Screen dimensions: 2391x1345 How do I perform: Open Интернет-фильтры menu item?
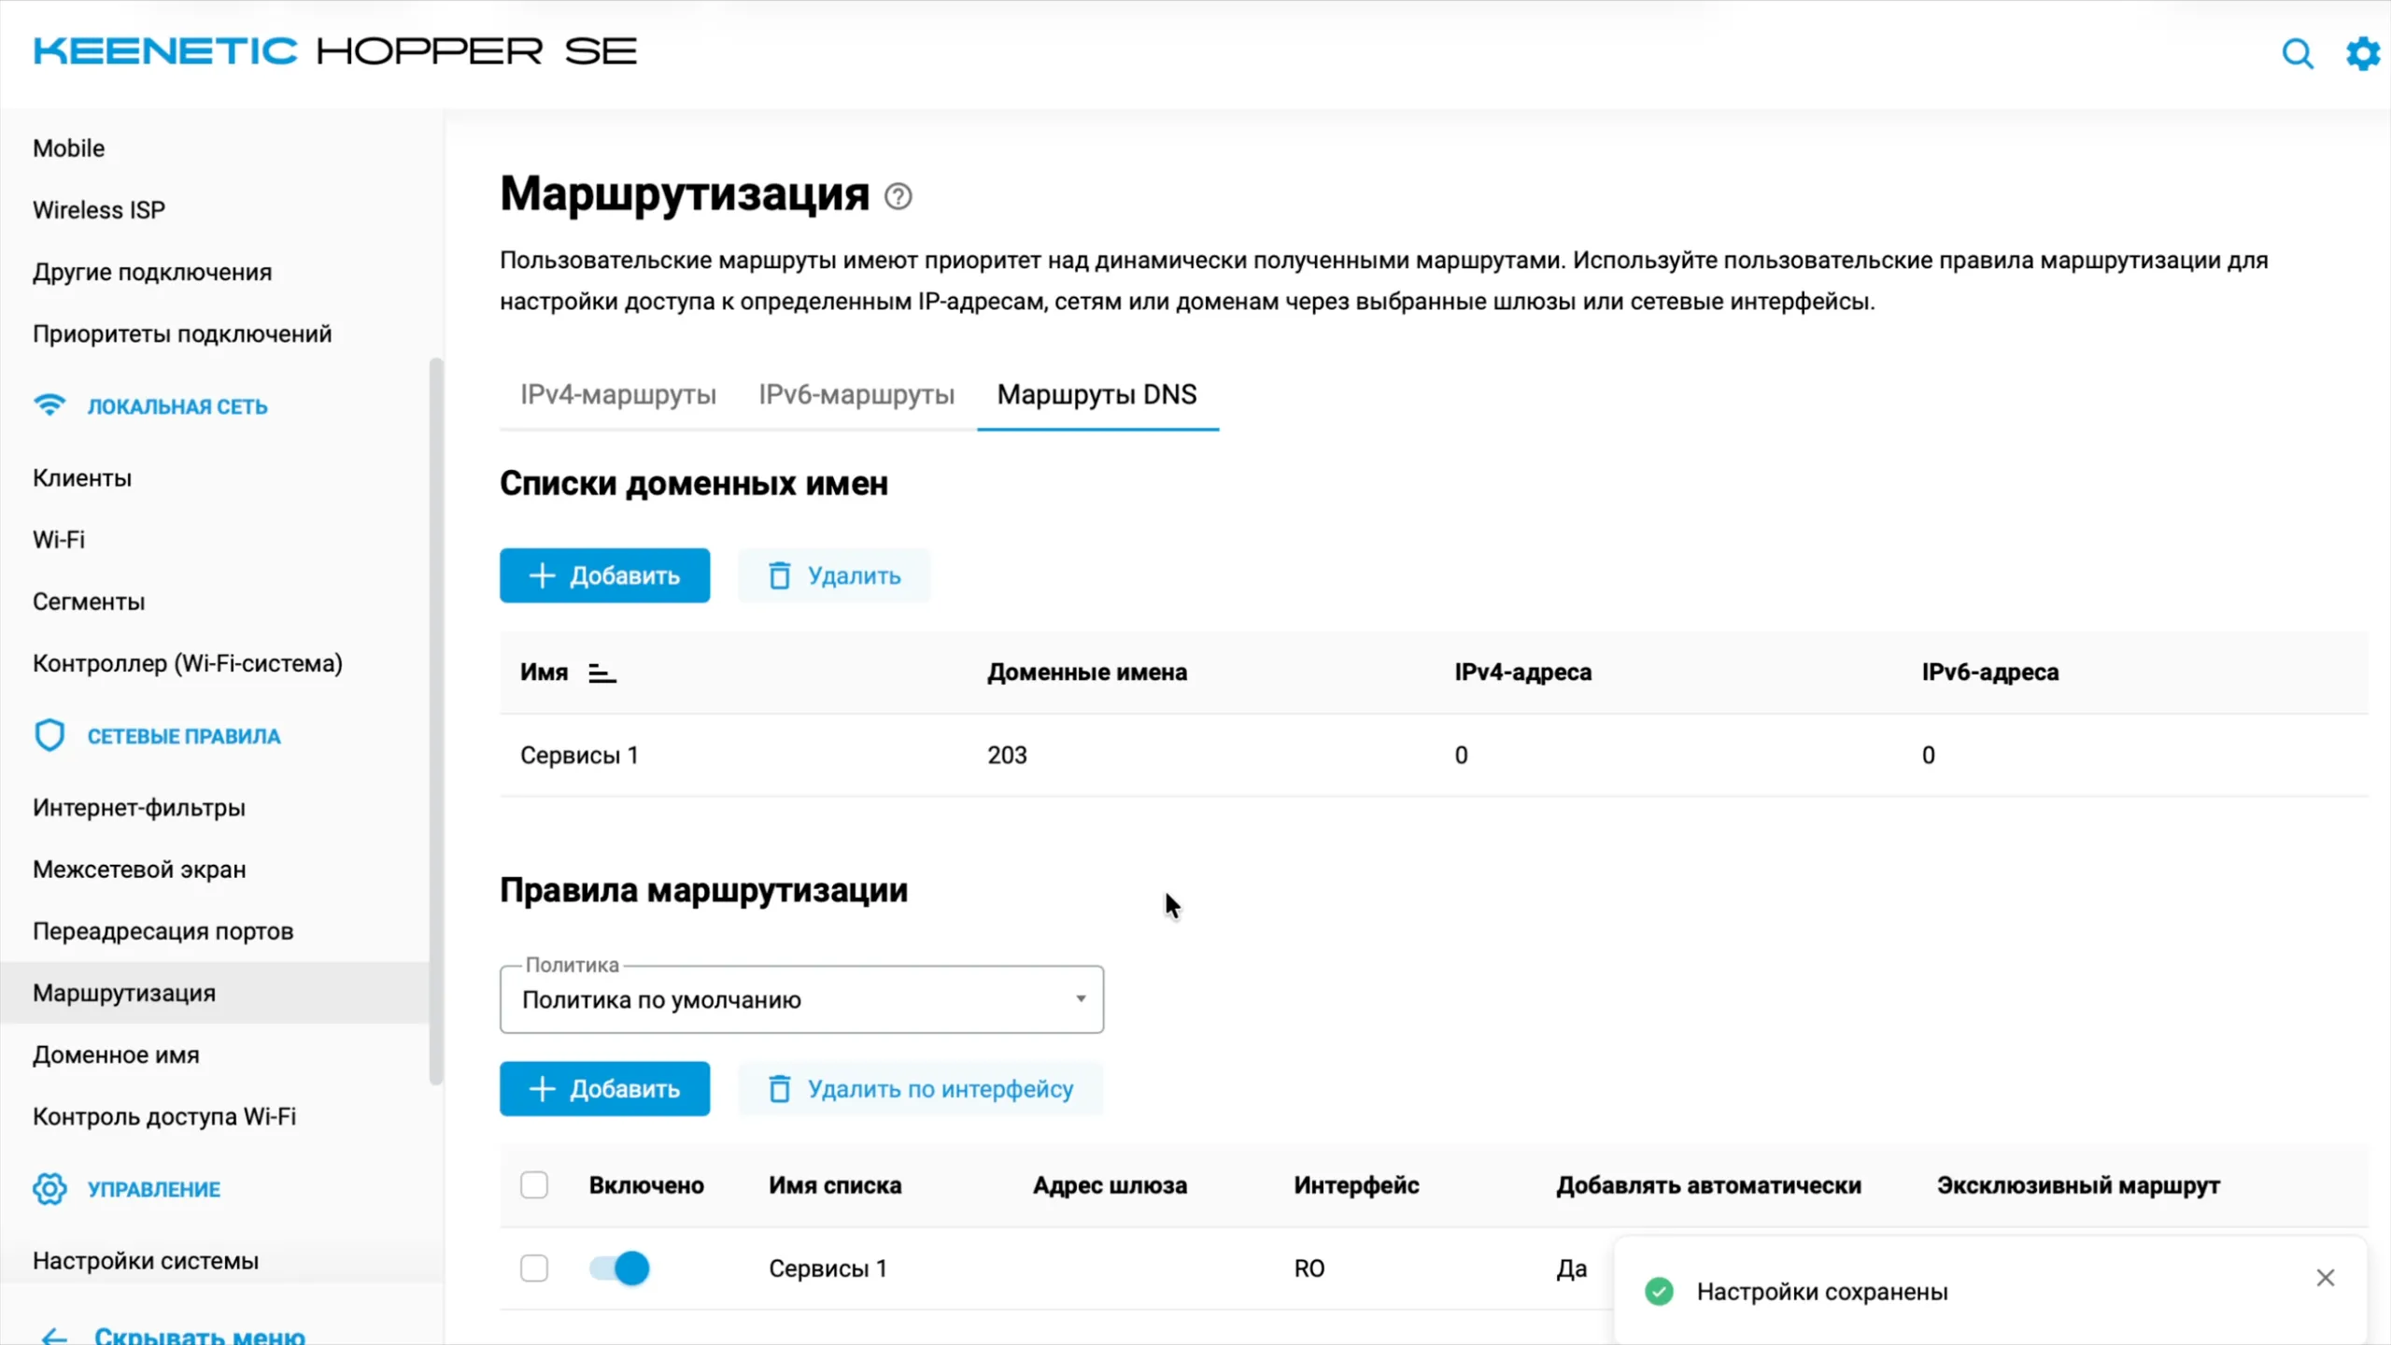click(139, 807)
